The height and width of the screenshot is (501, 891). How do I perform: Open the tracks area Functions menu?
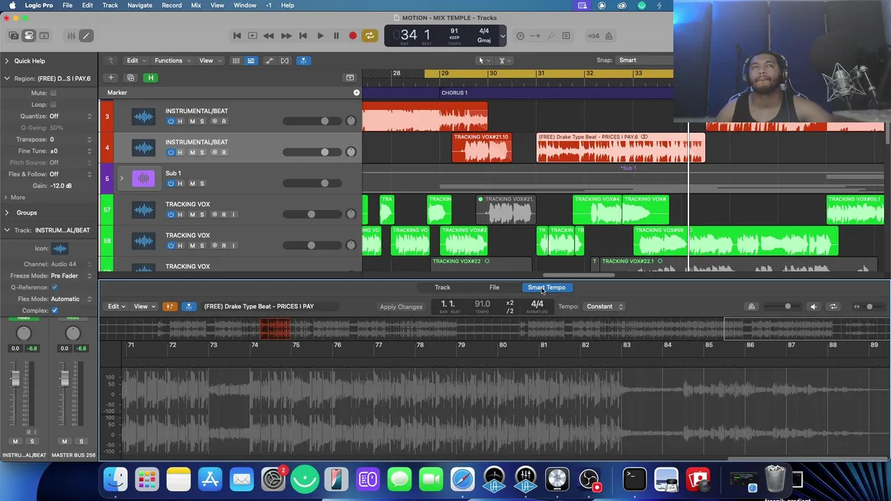171,61
